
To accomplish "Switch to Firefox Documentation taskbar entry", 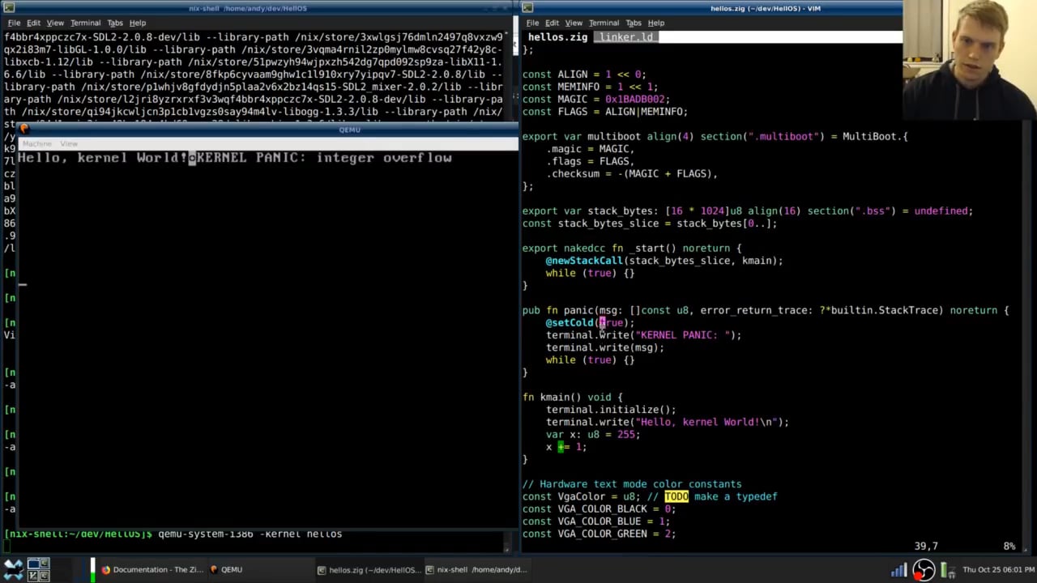I will [x=152, y=569].
